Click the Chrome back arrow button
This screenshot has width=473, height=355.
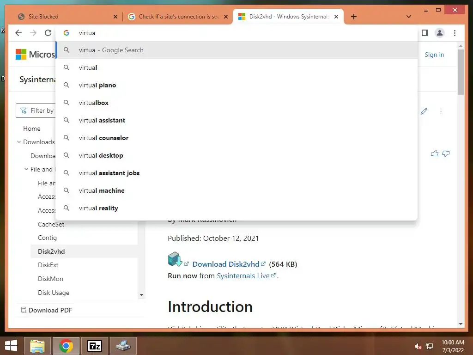point(18,33)
